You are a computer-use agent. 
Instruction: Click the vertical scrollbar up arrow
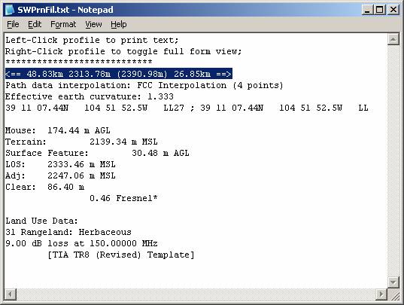393,39
